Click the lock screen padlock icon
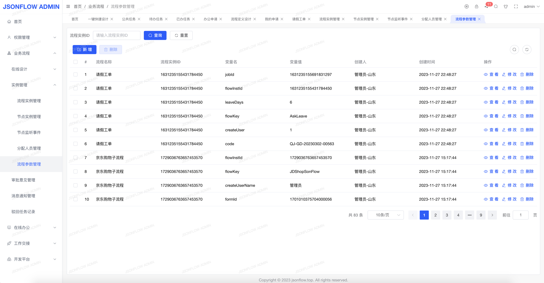 tap(476, 7)
